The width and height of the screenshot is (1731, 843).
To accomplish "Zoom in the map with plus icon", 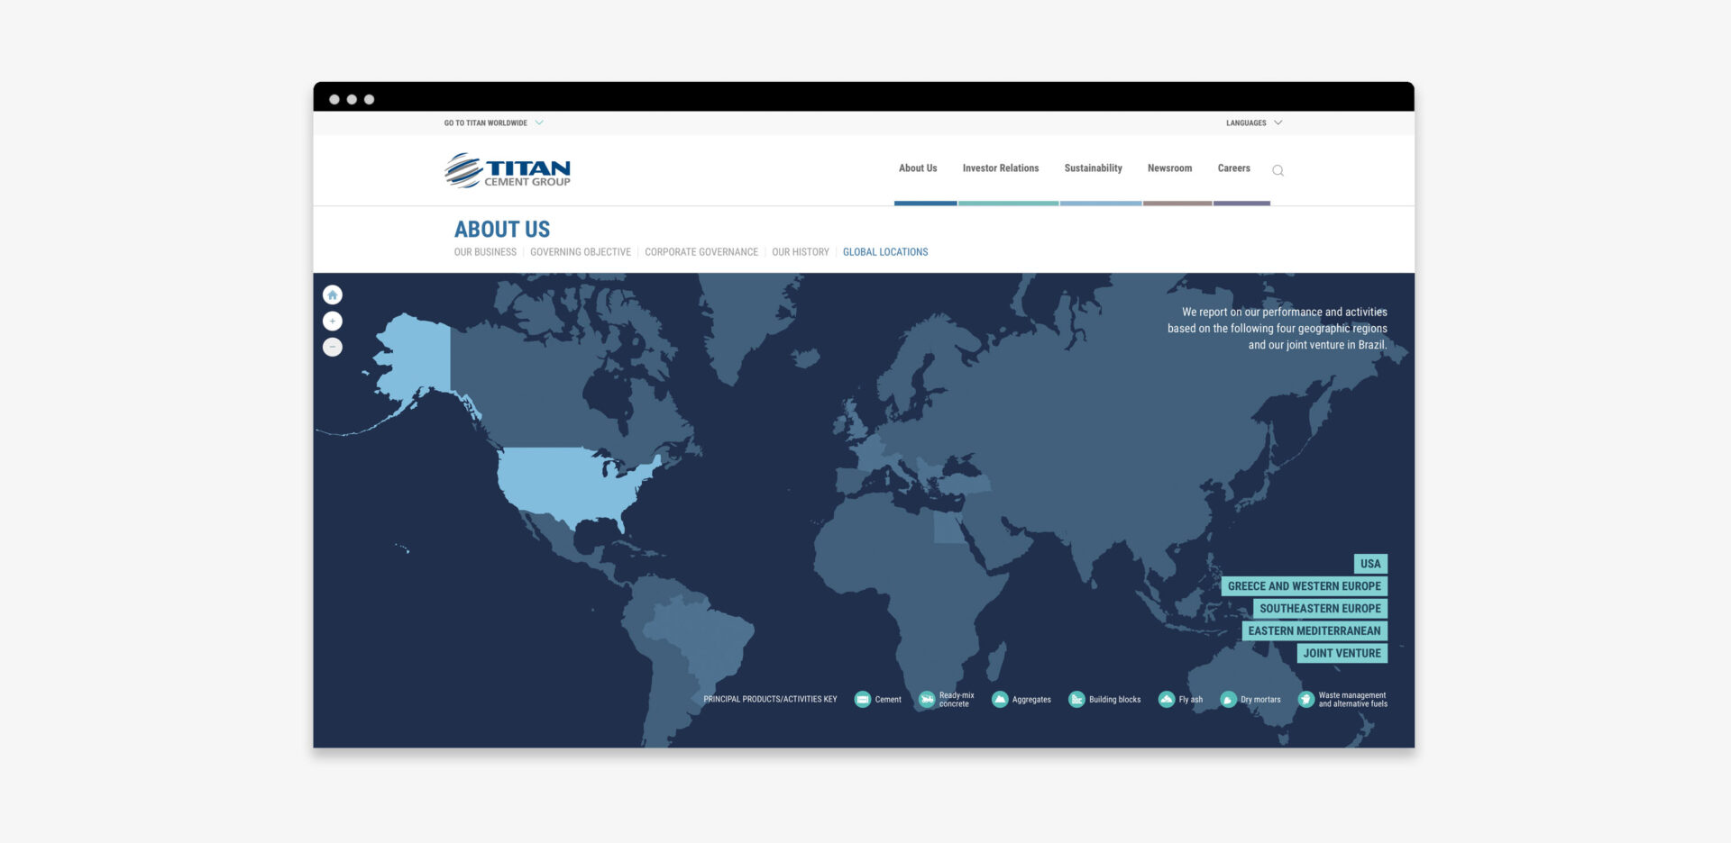I will point(333,321).
